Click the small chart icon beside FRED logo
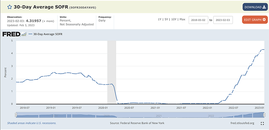 coord(24,34)
